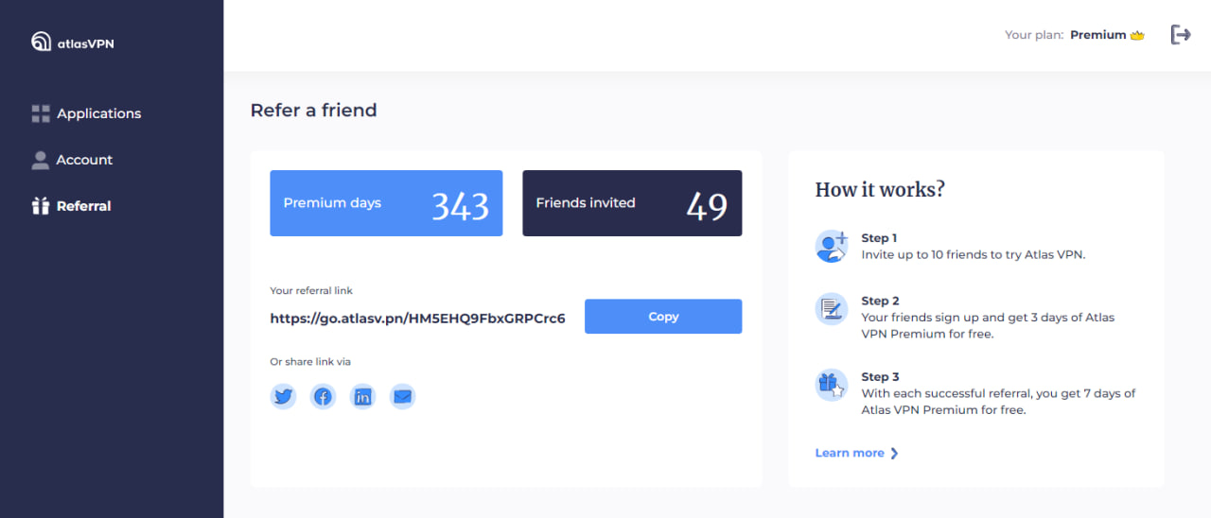Copy the referral link

(x=663, y=317)
